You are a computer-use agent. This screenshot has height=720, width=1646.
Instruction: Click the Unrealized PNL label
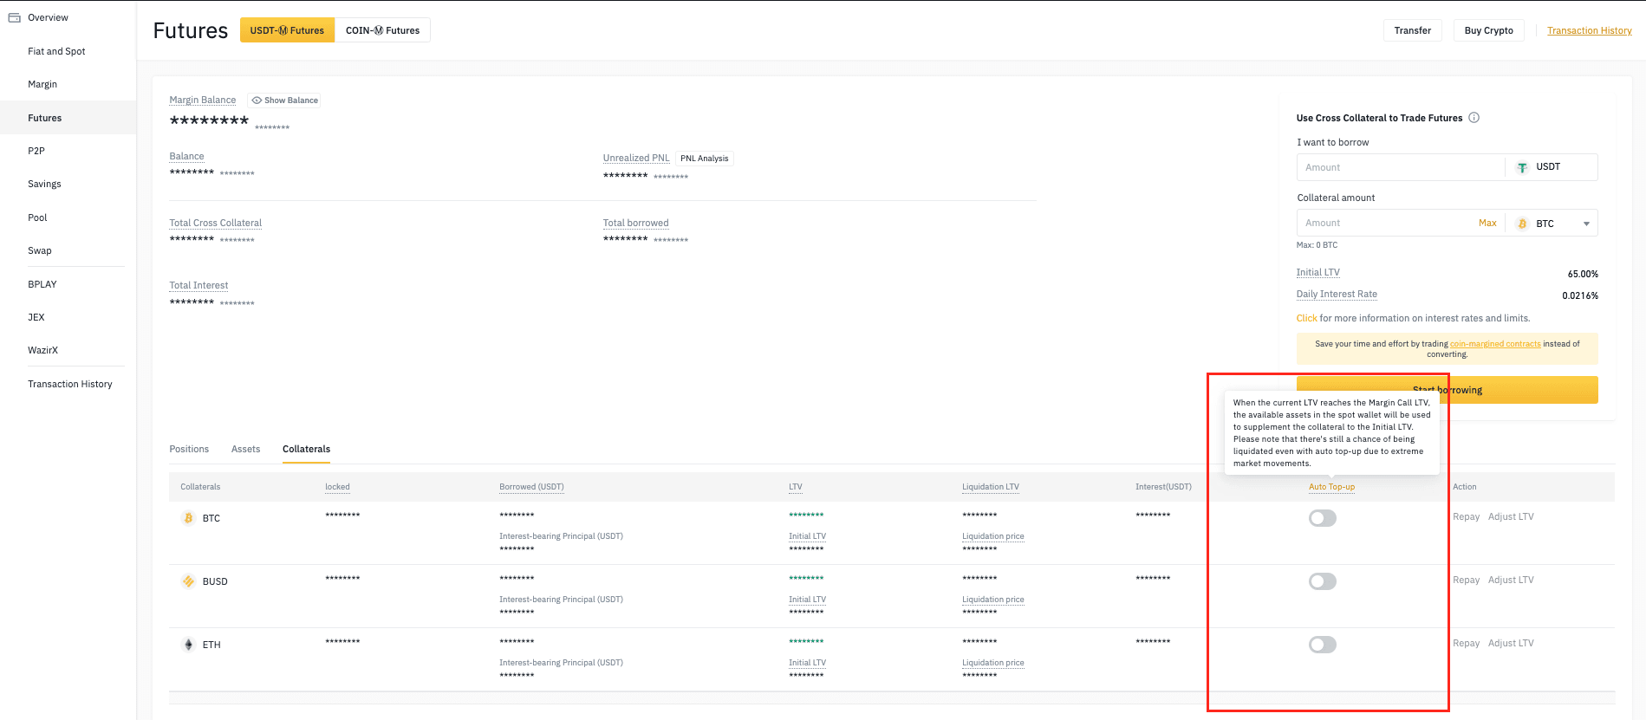[x=636, y=158]
